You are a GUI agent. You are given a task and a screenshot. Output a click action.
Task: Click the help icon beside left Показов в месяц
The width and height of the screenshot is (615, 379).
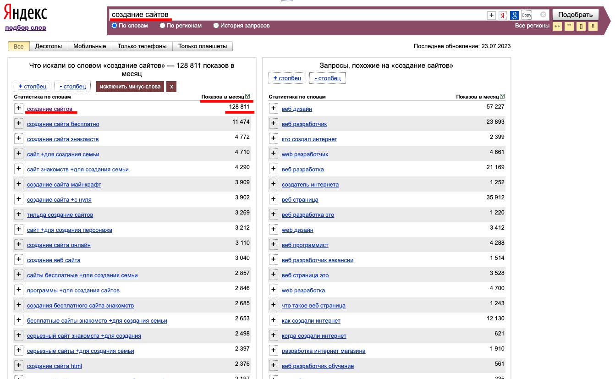(247, 97)
